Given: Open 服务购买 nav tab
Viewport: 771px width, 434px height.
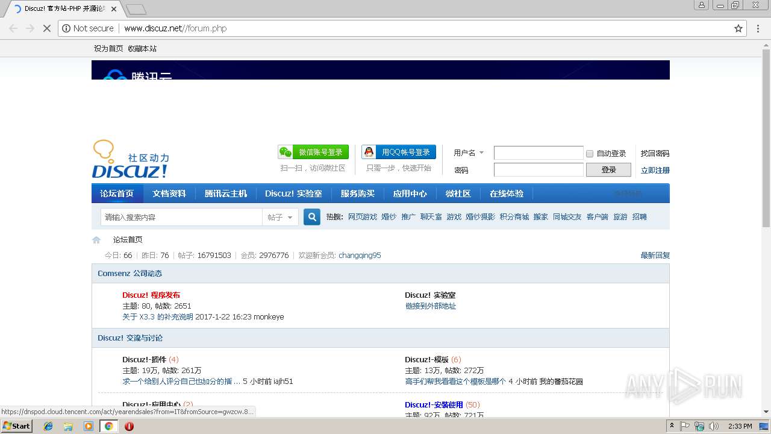Looking at the screenshot, I should (x=358, y=193).
